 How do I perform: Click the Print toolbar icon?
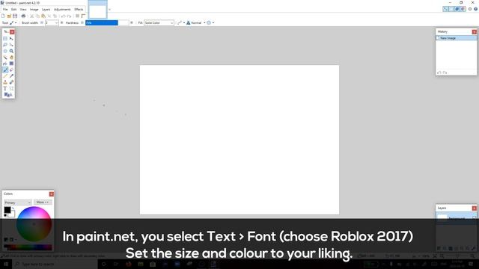(23, 16)
